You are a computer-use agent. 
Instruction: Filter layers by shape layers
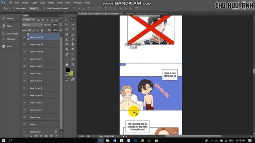click(x=52, y=20)
